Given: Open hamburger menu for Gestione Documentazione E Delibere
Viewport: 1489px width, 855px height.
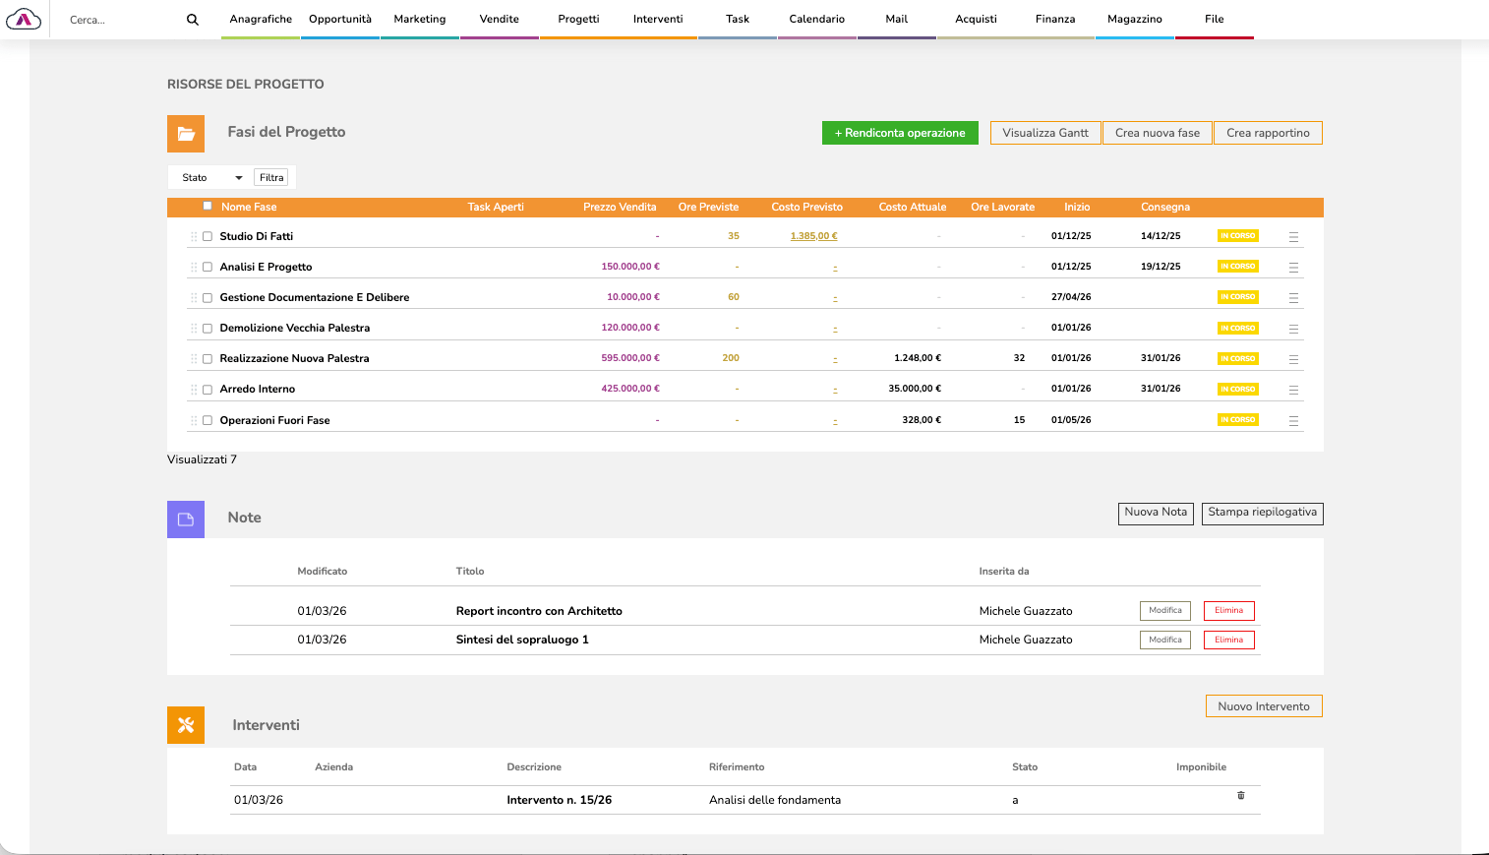Looking at the screenshot, I should (1293, 298).
